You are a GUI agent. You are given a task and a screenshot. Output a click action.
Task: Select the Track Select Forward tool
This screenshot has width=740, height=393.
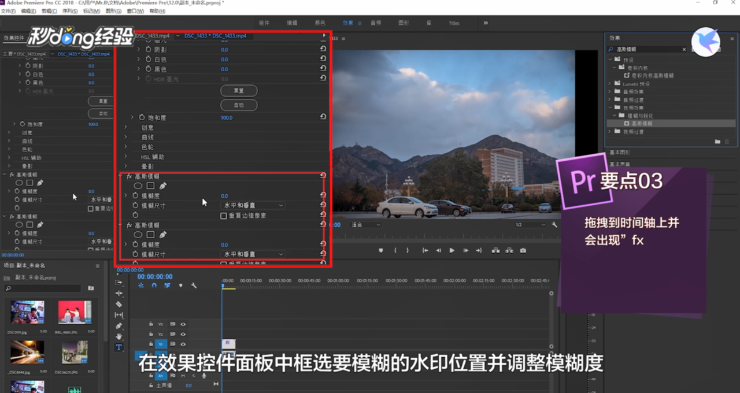119,283
